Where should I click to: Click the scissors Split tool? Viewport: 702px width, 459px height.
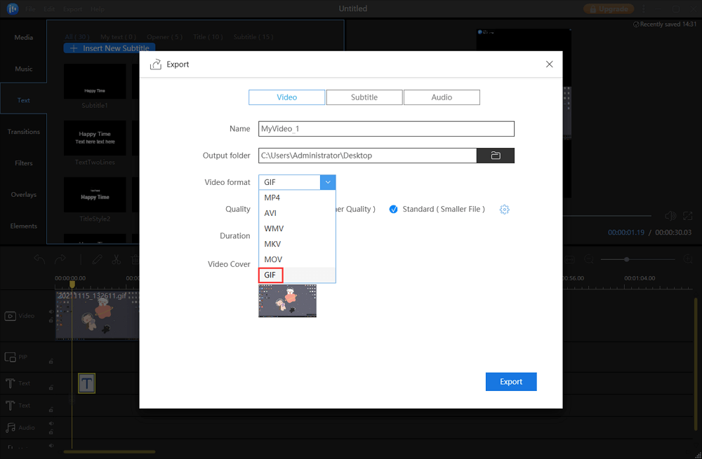click(117, 259)
